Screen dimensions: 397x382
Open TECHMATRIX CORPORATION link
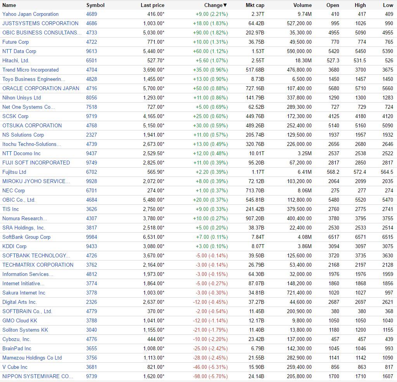pyautogui.click(x=38, y=265)
